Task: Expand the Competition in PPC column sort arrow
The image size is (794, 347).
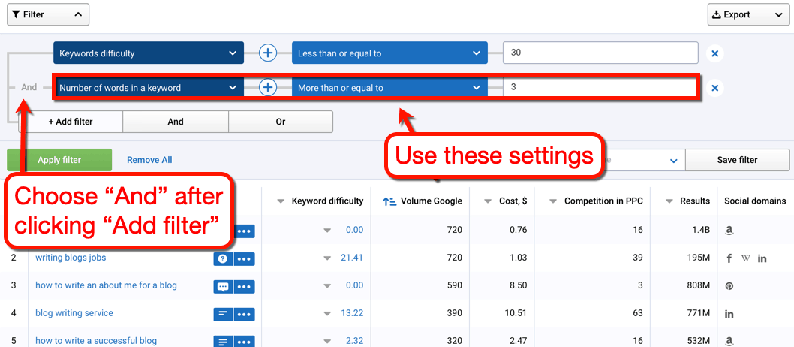Action: [x=553, y=201]
